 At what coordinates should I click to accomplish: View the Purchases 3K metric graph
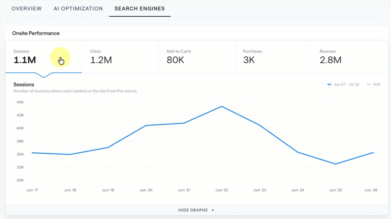click(x=273, y=57)
